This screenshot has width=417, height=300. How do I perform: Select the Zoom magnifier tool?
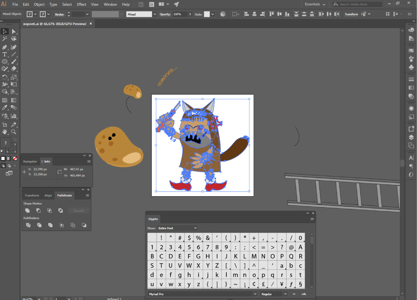(x=14, y=132)
